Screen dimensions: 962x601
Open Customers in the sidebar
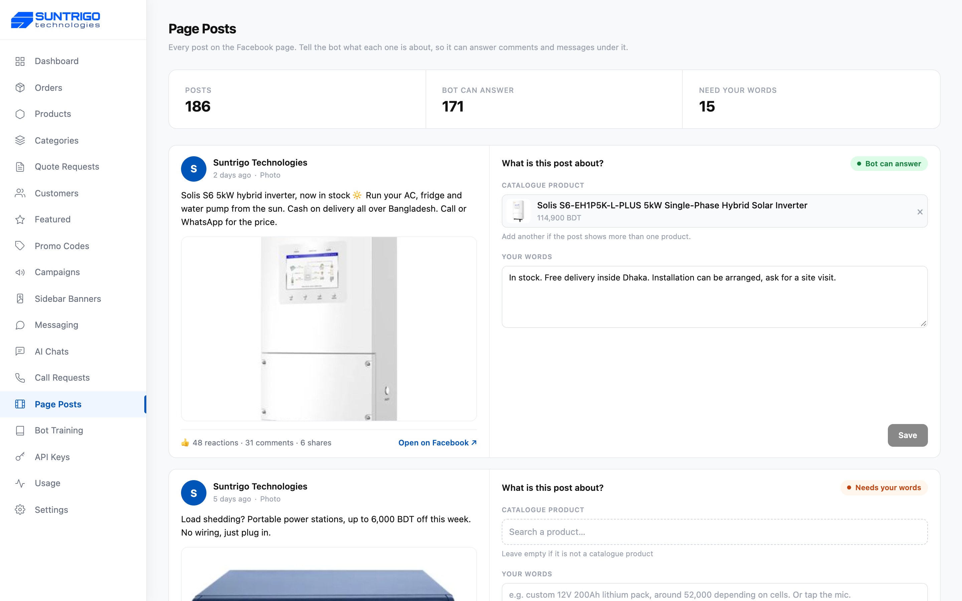click(73, 193)
